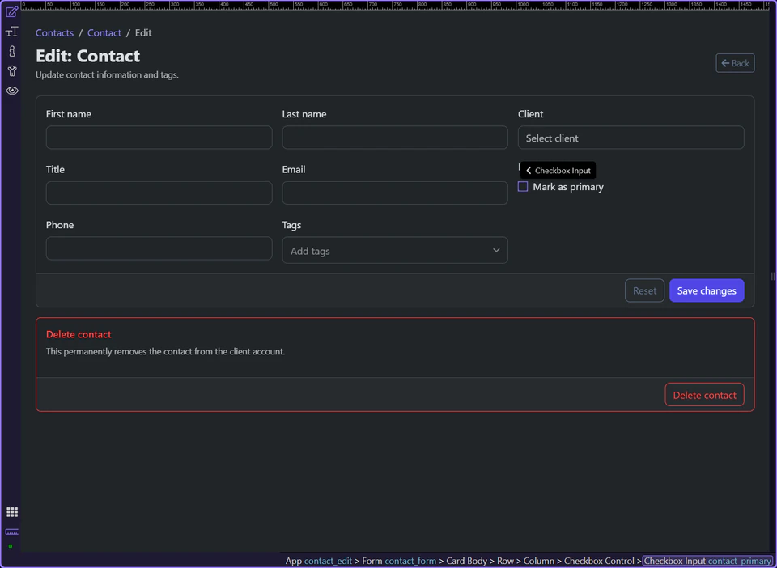This screenshot has height=568, width=777.
Task: Click inside the First name input field
Action: pyautogui.click(x=158, y=138)
